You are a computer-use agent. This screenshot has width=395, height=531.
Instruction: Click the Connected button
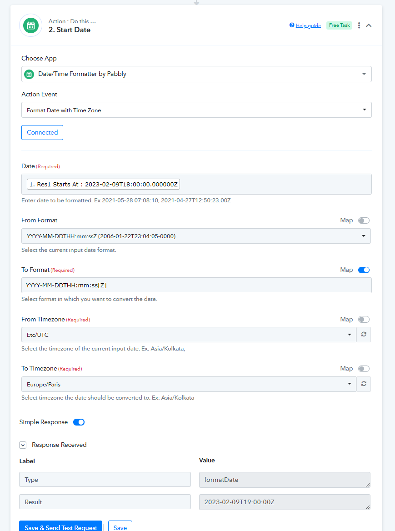42,132
